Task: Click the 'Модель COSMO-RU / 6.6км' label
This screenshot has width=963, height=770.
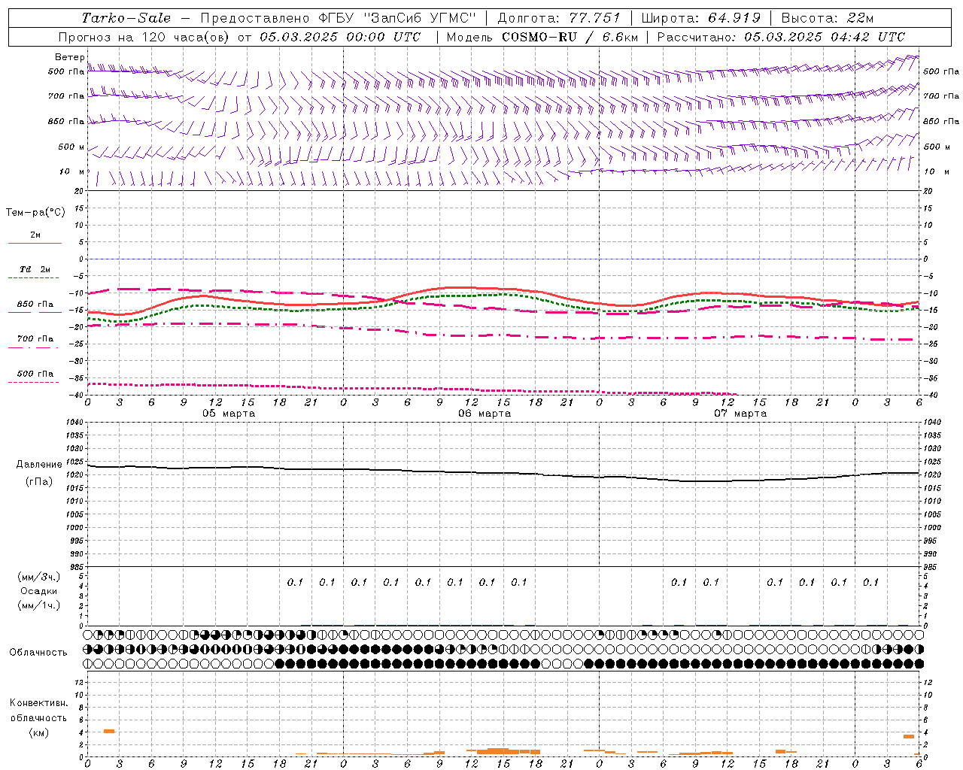Action: [x=542, y=37]
